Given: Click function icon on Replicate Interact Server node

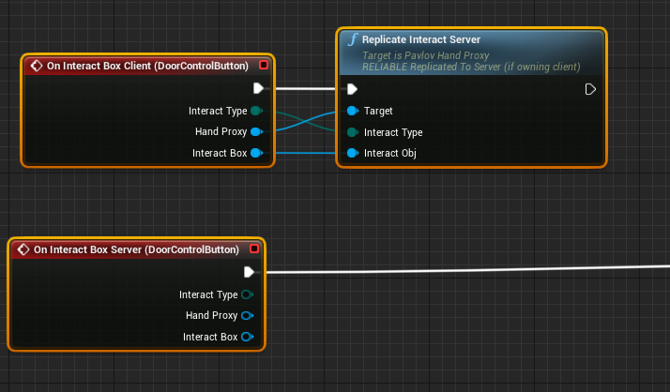Looking at the screenshot, I should tap(353, 39).
